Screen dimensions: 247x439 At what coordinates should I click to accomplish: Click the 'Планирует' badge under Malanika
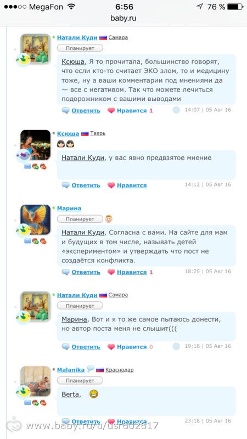[x=80, y=381]
